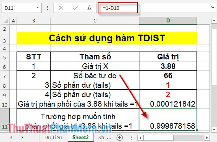Click the 'Giá trị X' cell
Image resolution: width=217 pixels, height=142 pixels.
point(95,66)
